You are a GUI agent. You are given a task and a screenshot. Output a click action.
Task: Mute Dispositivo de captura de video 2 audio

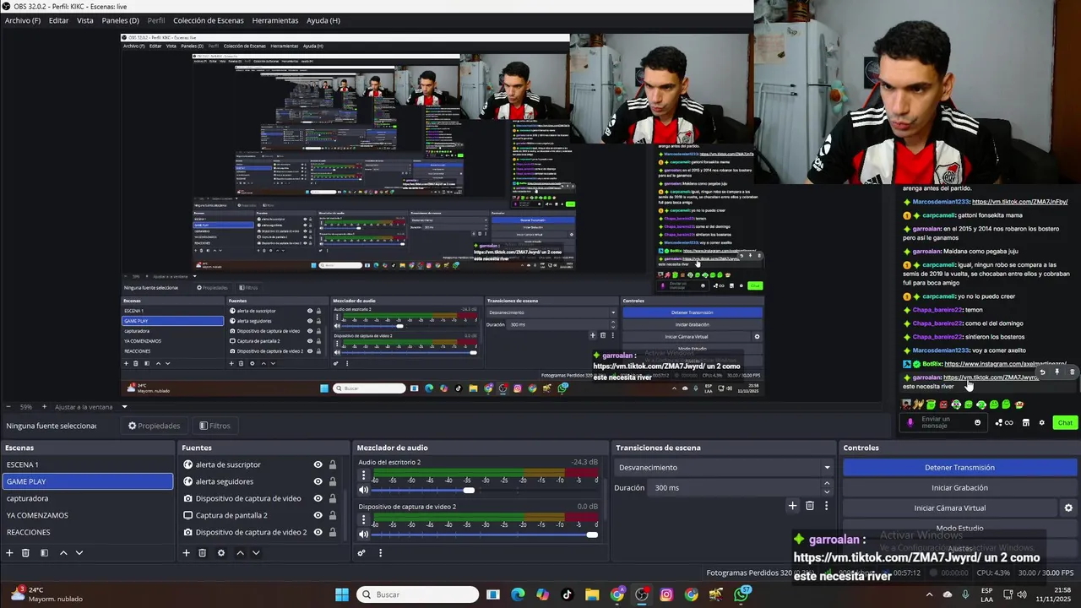pyautogui.click(x=364, y=535)
